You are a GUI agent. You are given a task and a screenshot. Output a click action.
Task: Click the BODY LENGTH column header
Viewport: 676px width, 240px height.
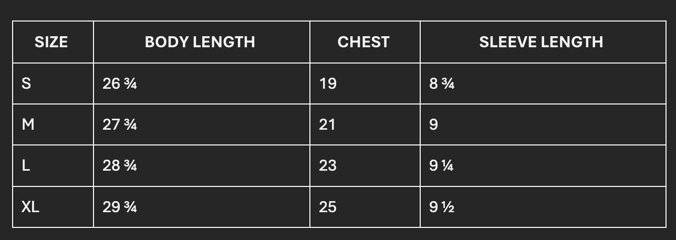click(x=200, y=42)
